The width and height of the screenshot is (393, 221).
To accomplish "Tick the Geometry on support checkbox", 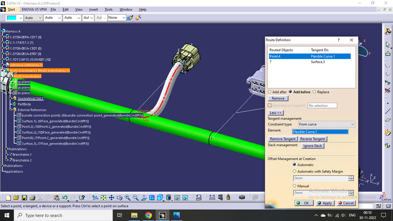I will 270,106.
